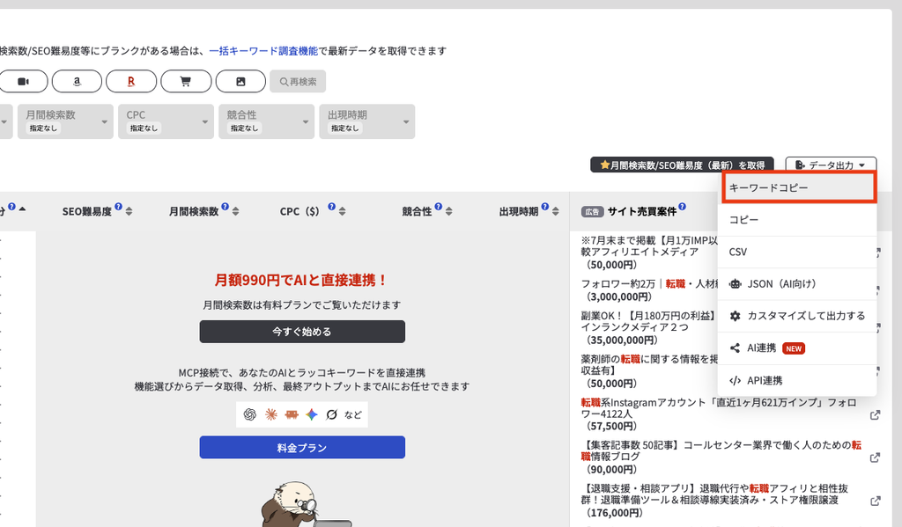
Task: Open external link for 転職系Instagramアカウント listing
Action: (x=875, y=415)
